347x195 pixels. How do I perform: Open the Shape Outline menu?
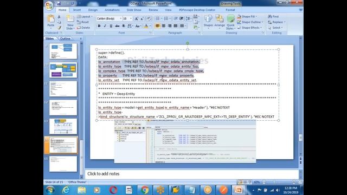coord(250,22)
